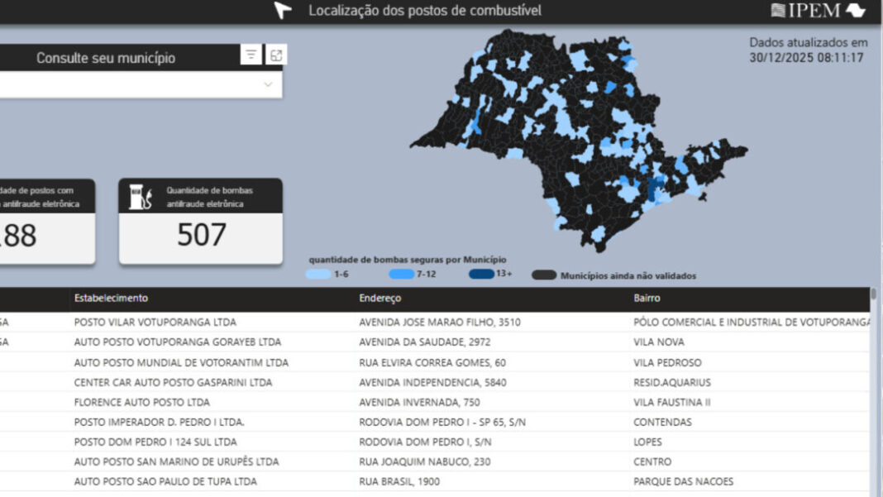The image size is (883, 497).
Task: Click the IPEM logo in the header
Action: [804, 11]
